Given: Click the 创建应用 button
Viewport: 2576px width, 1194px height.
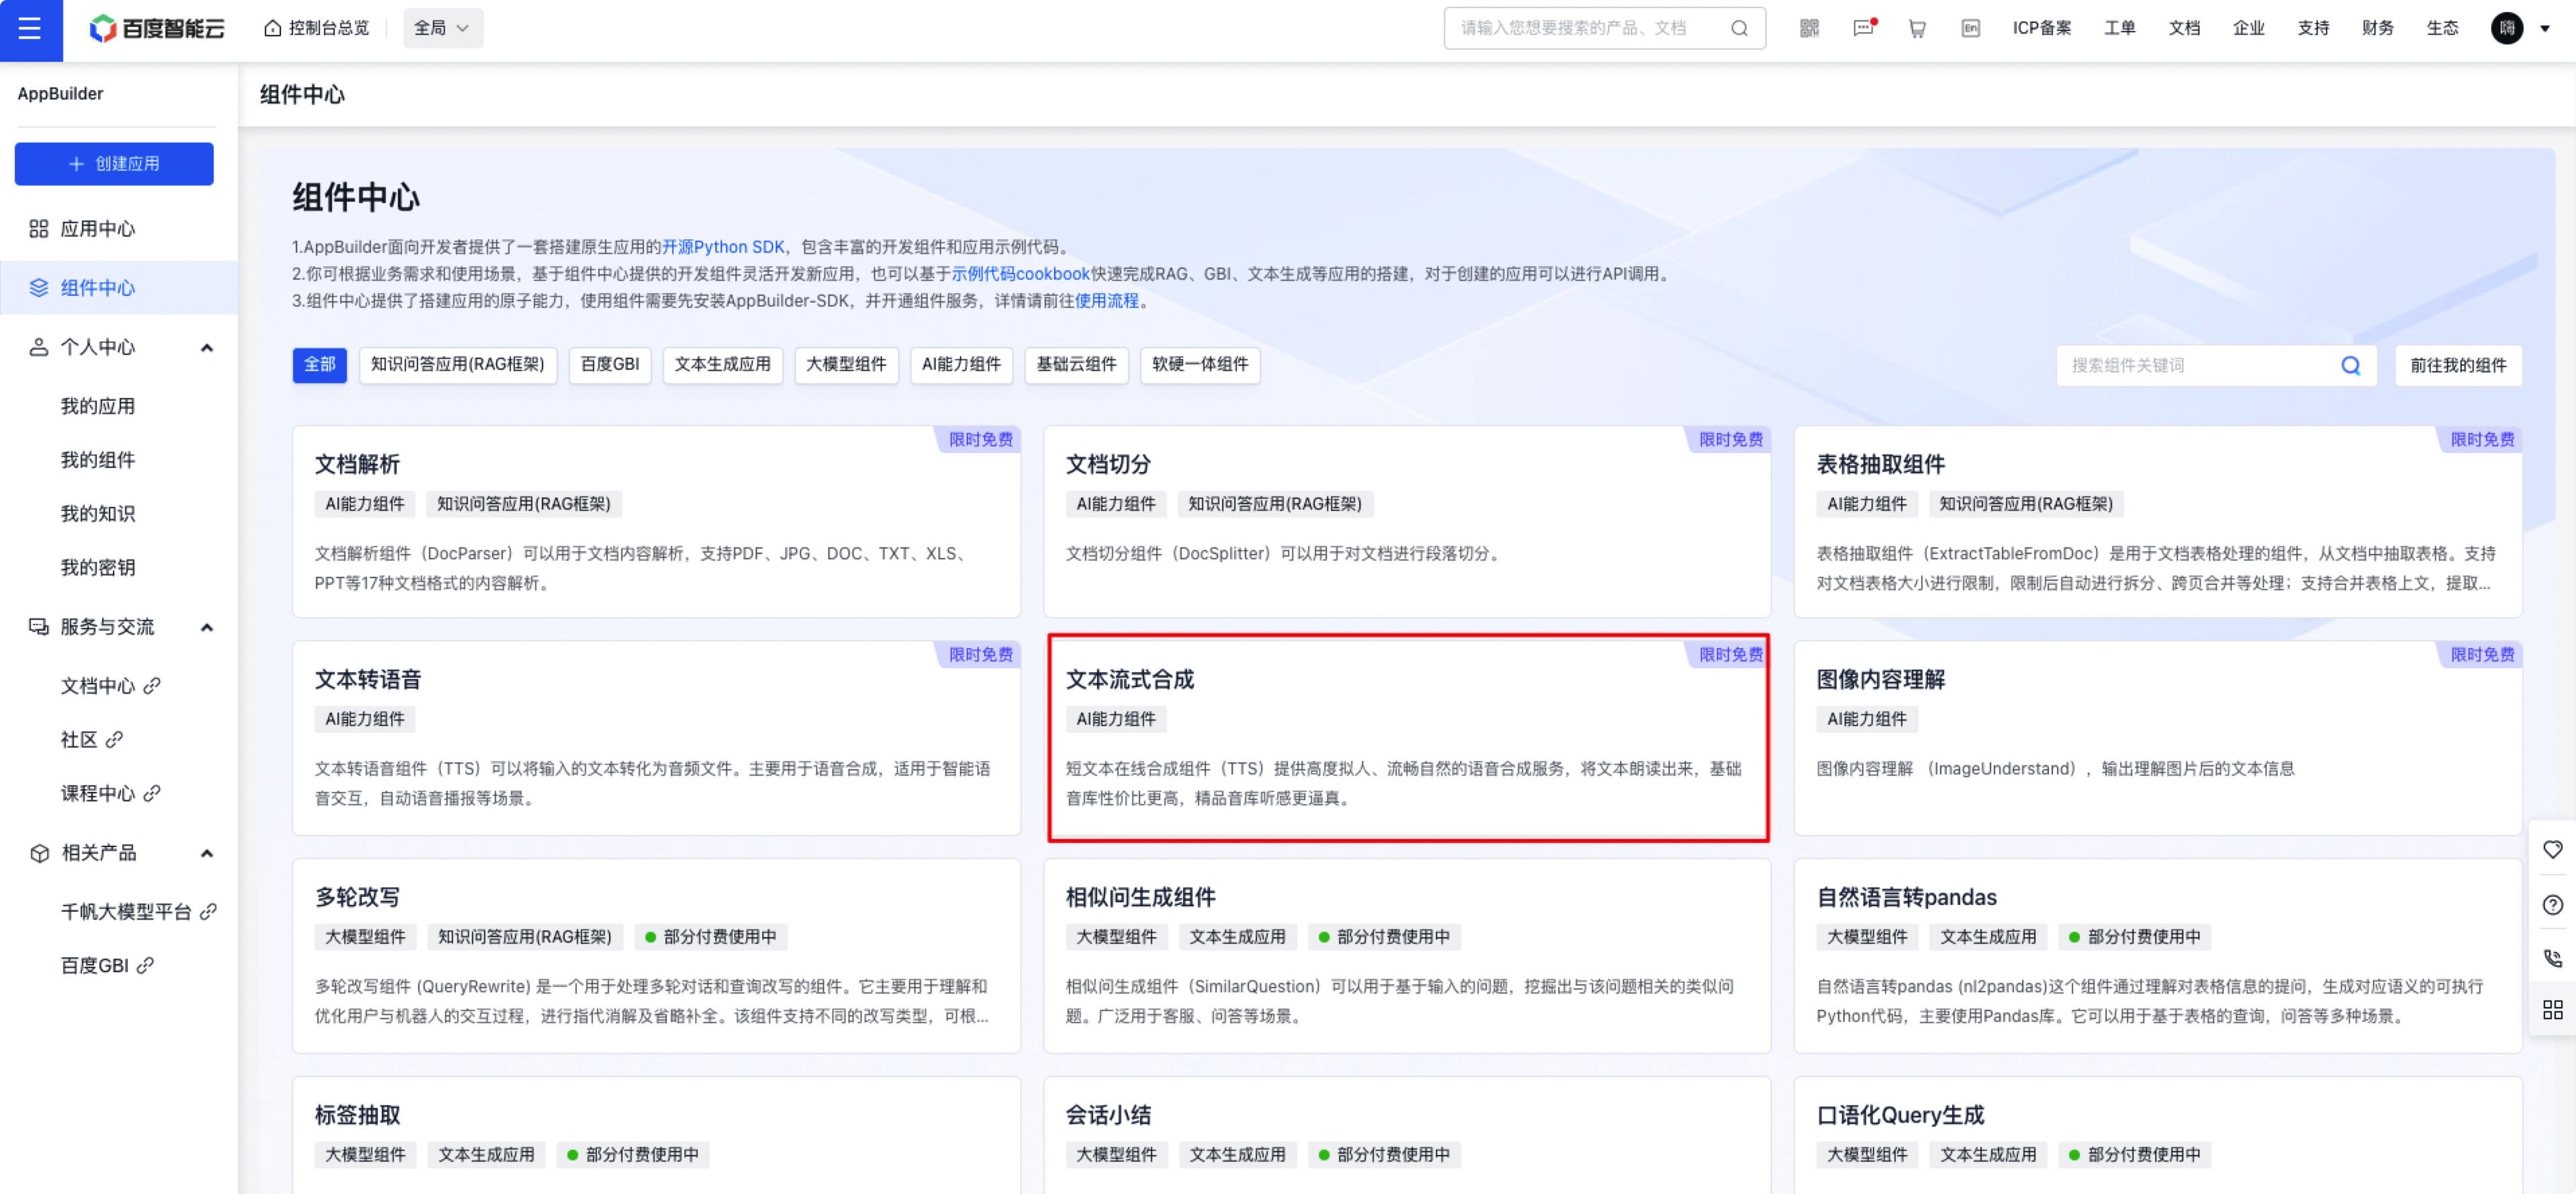Looking at the screenshot, I should click(114, 164).
